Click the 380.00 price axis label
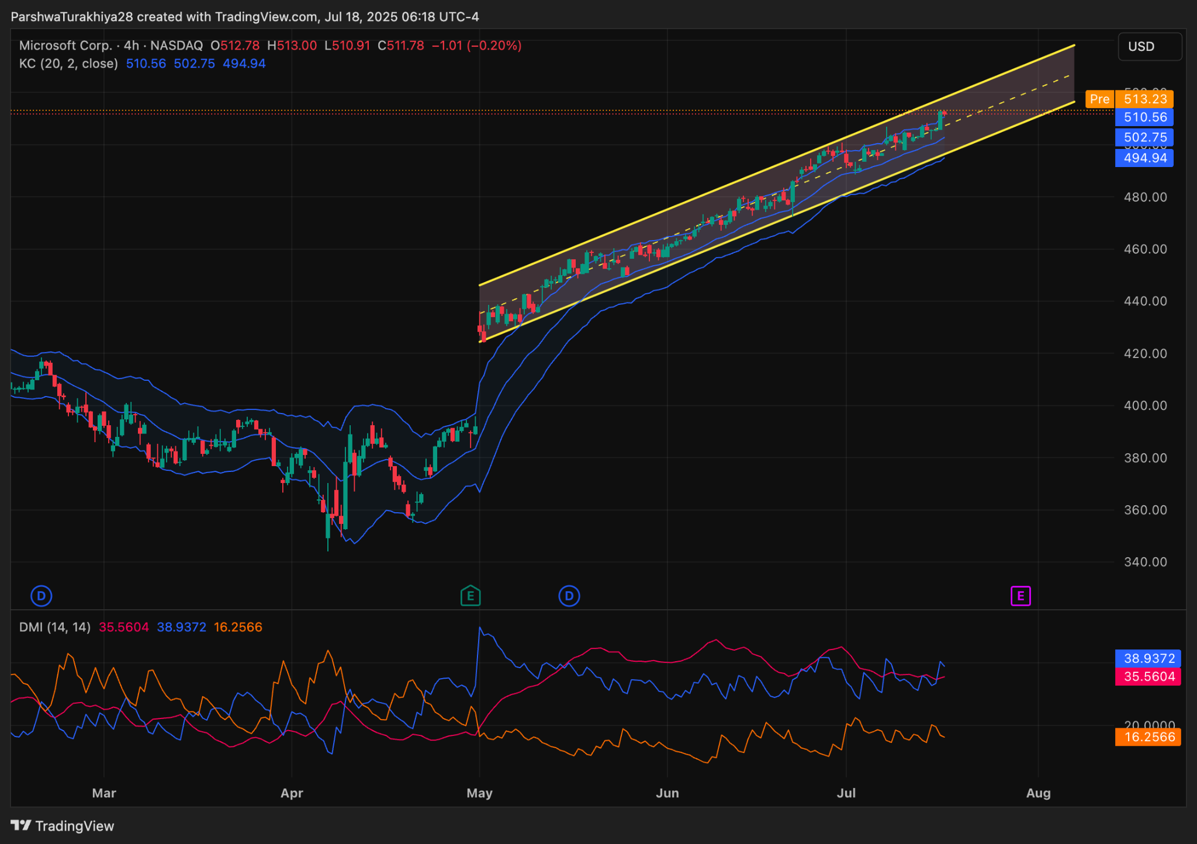 (x=1145, y=458)
